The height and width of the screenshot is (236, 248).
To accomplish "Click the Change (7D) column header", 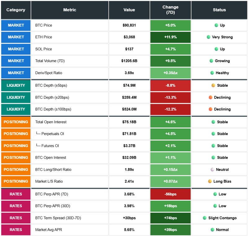I will click(170, 10).
